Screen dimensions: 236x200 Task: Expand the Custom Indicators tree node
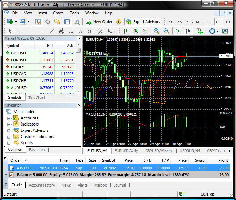(x=9, y=137)
